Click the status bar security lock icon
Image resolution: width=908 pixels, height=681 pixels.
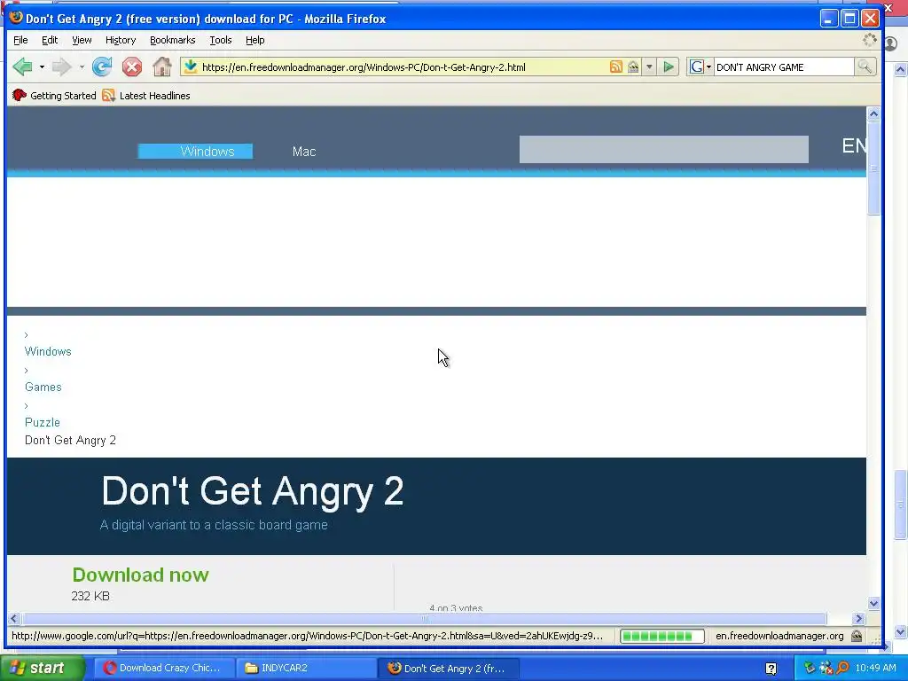point(857,636)
